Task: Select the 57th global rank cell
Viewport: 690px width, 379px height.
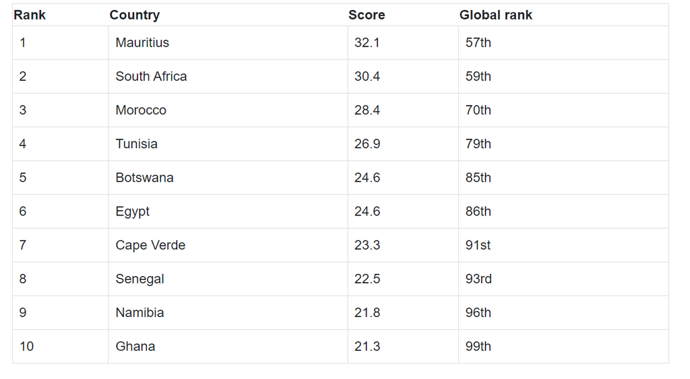Action: coord(564,42)
